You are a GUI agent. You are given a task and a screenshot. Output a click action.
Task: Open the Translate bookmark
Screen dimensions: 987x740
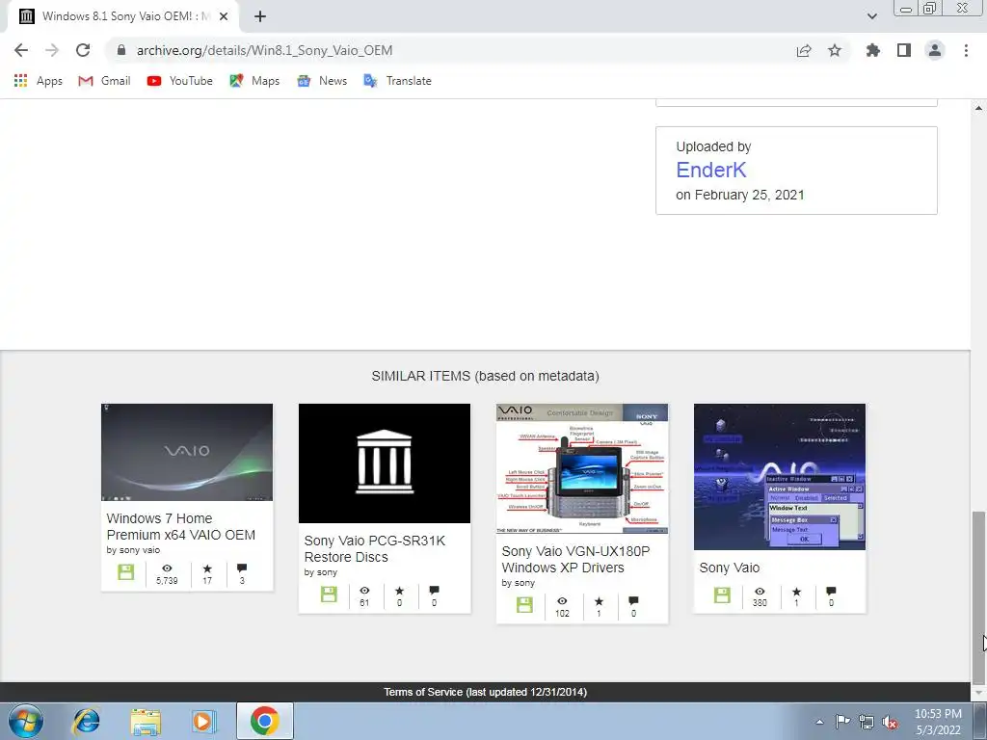(x=398, y=81)
